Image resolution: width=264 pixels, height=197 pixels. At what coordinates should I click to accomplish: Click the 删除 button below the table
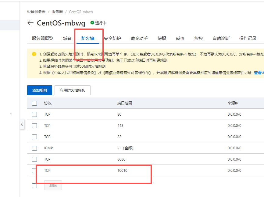point(53,185)
